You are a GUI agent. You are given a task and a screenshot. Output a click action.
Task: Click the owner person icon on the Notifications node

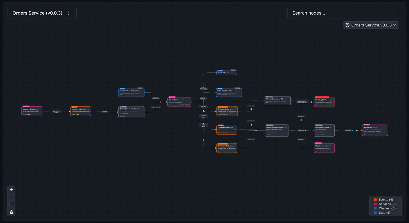363,134
